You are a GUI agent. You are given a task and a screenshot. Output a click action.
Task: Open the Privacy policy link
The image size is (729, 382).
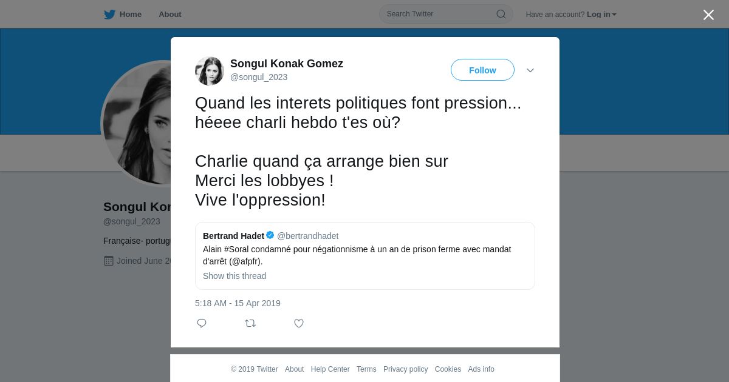point(405,369)
